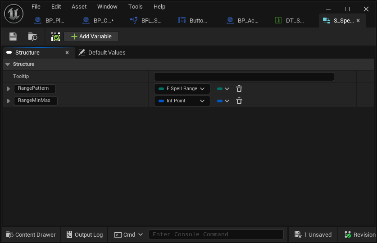This screenshot has height=243, width=377.
Task: Open the Asset menu
Action: click(x=79, y=6)
